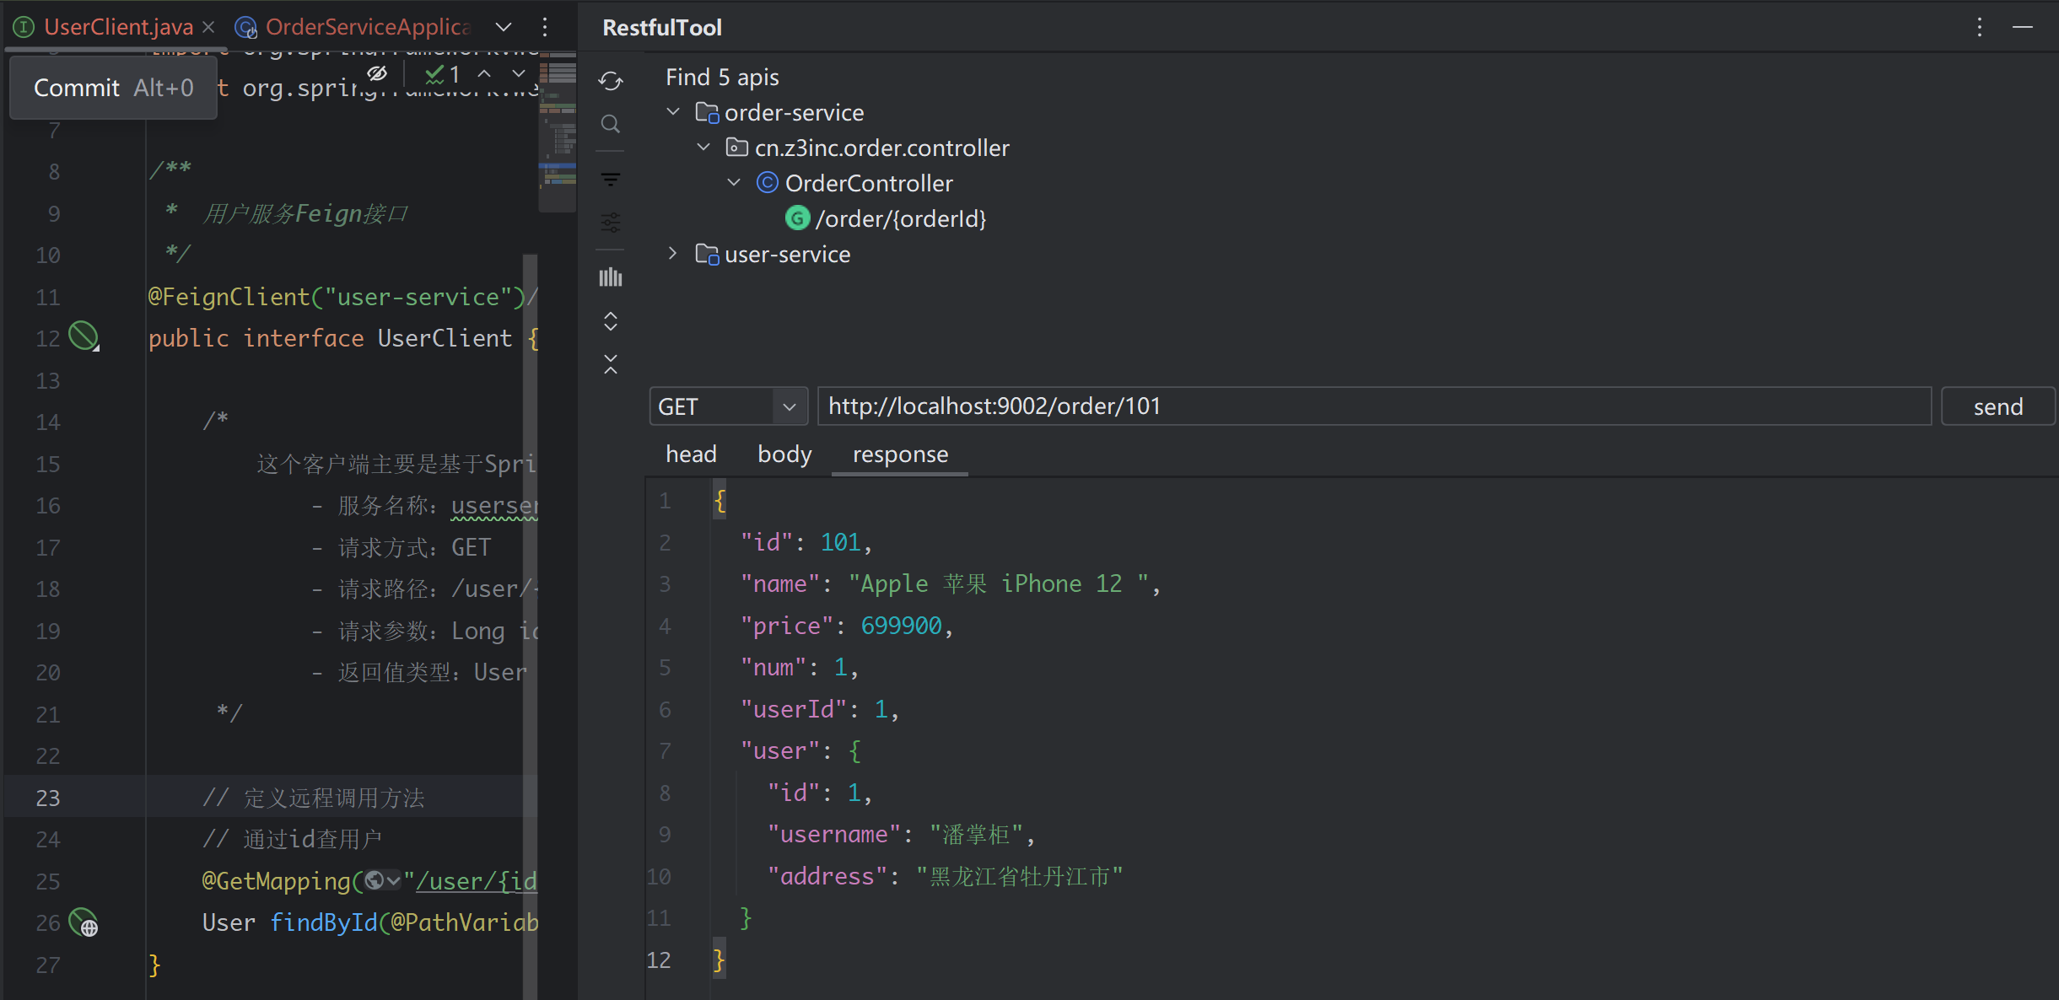Click the closing brace on line 27
The width and height of the screenshot is (2059, 1000).
click(154, 965)
